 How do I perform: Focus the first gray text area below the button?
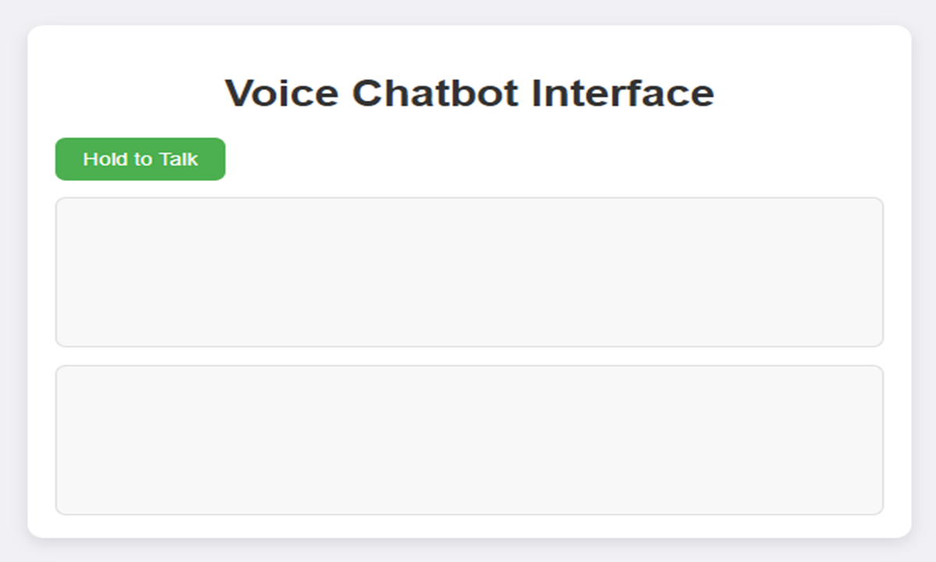(469, 272)
